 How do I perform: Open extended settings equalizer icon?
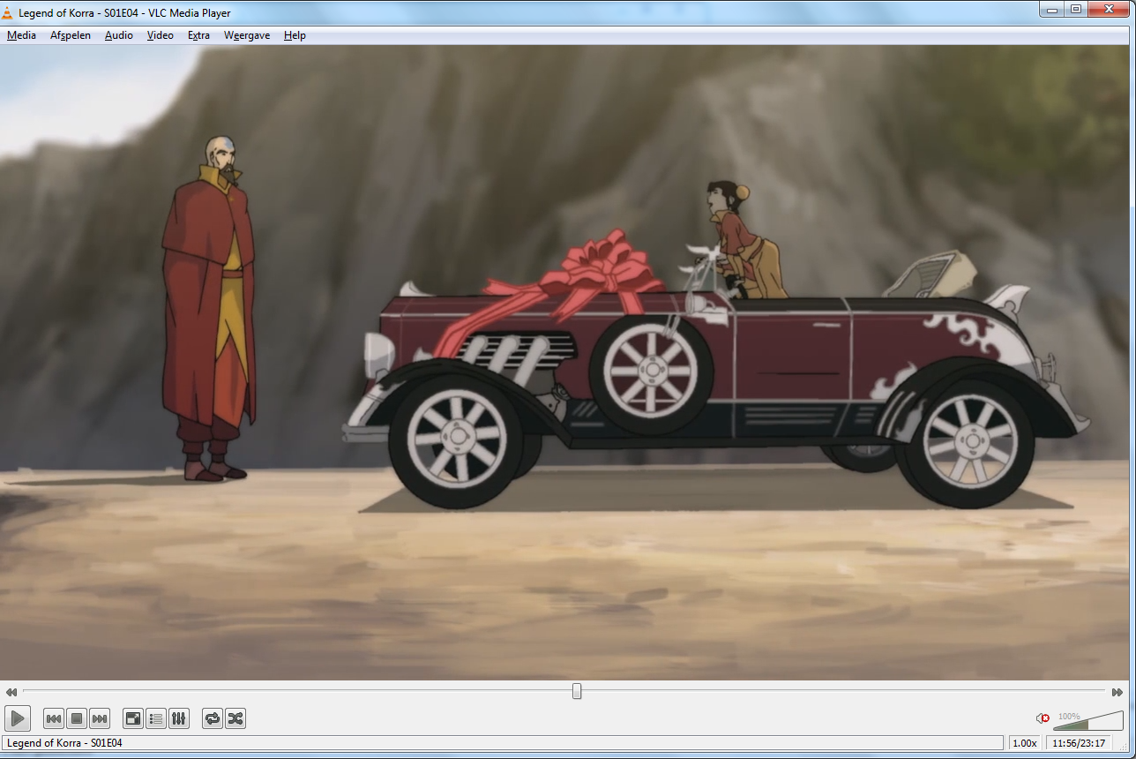tap(179, 718)
